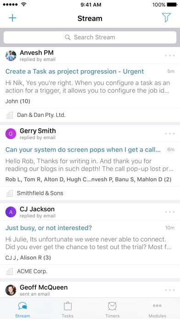
Task: Open 'Just busy, or not interested?' thread
Action: (x=49, y=228)
